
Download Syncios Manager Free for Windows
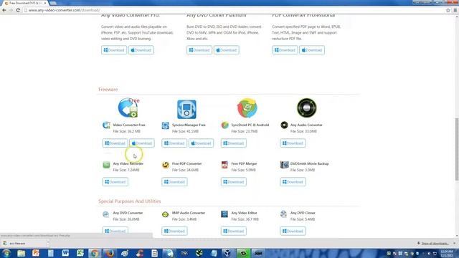(x=174, y=143)
